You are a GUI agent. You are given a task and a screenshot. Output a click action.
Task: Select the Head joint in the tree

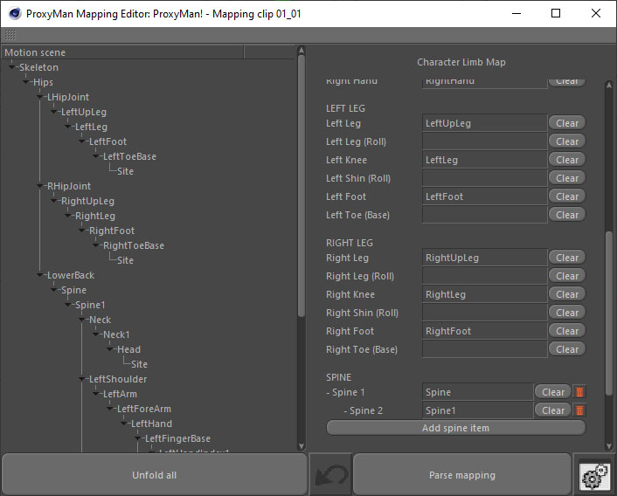pyautogui.click(x=128, y=350)
